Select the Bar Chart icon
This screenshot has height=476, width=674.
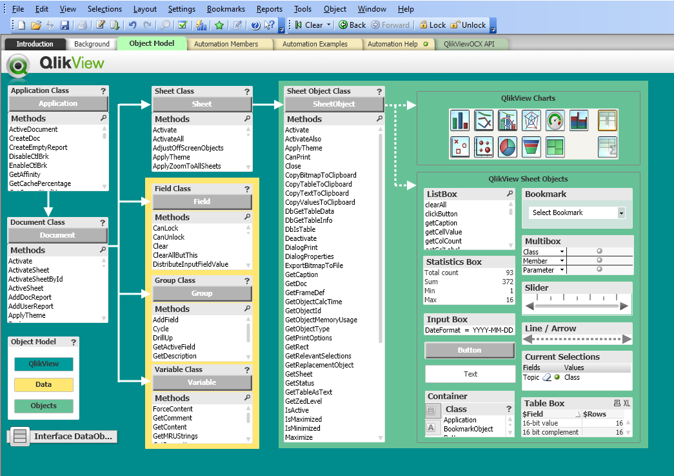click(459, 121)
